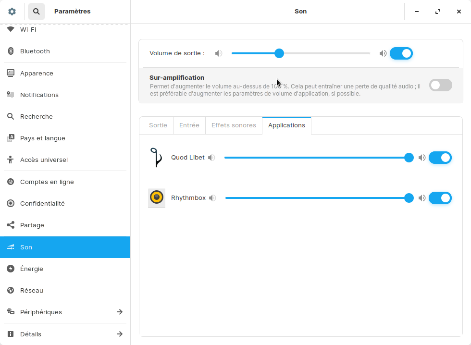This screenshot has width=471, height=345.
Task: Click low-volume speaker icon beside output volume
Action: click(x=219, y=53)
